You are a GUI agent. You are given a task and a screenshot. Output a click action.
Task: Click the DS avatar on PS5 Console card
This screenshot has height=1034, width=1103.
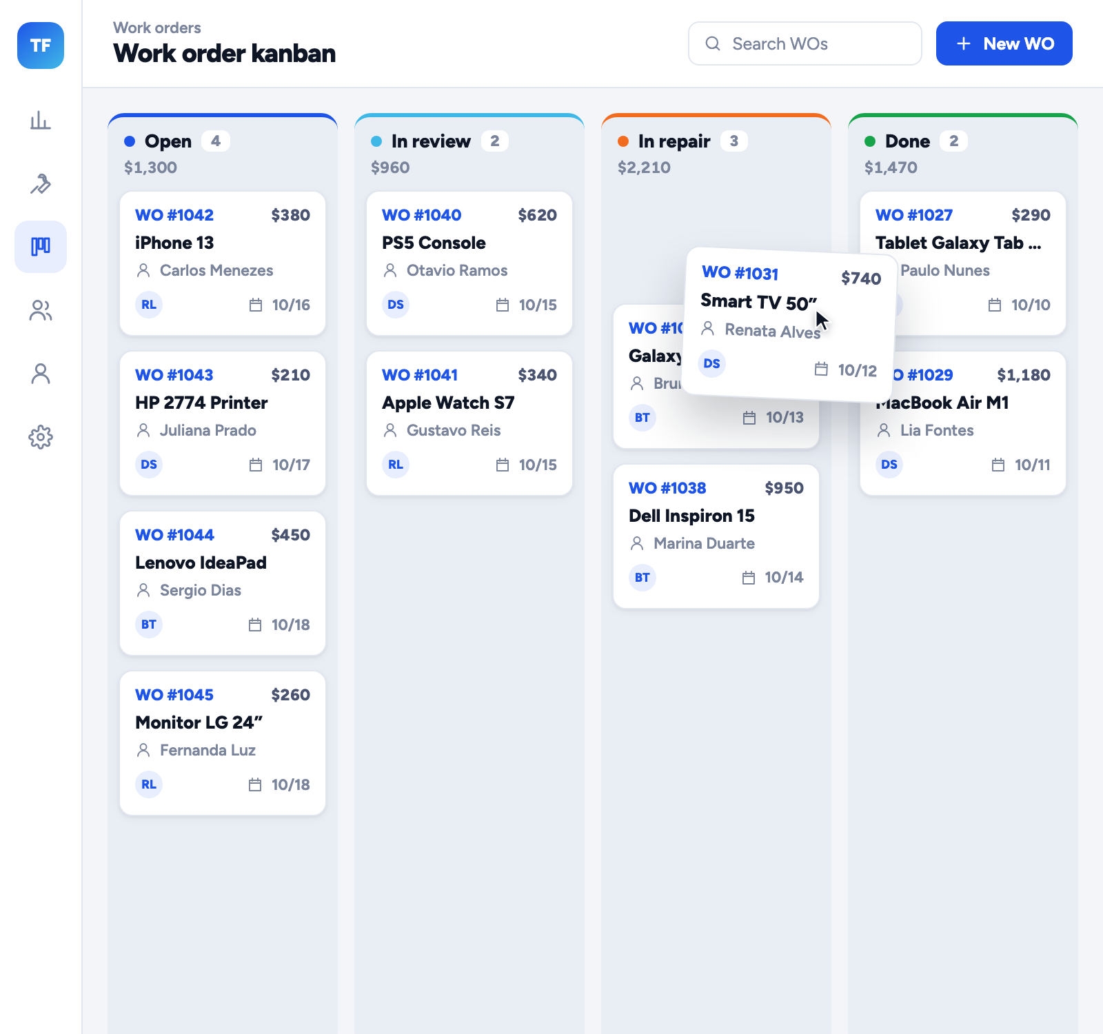pos(396,305)
